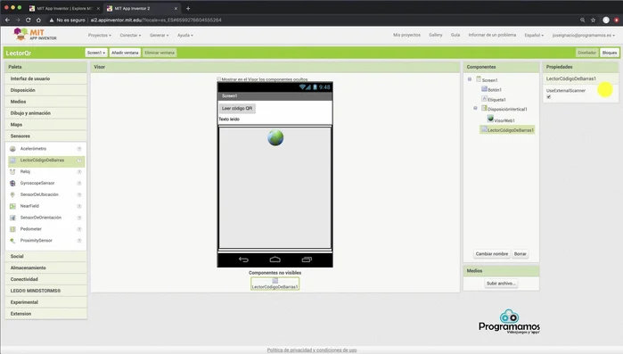Screen dimensions: 623x354
Task: Open the Guía link
Action: tap(455, 35)
